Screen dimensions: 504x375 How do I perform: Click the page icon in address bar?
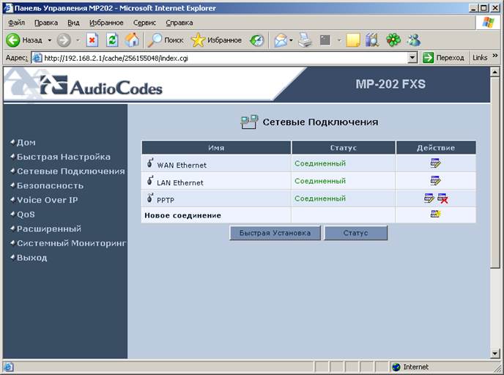point(37,58)
